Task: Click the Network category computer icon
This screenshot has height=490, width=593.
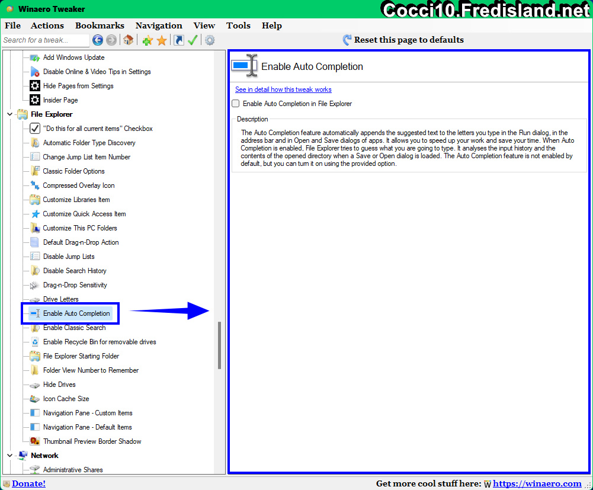Action: pyautogui.click(x=23, y=456)
